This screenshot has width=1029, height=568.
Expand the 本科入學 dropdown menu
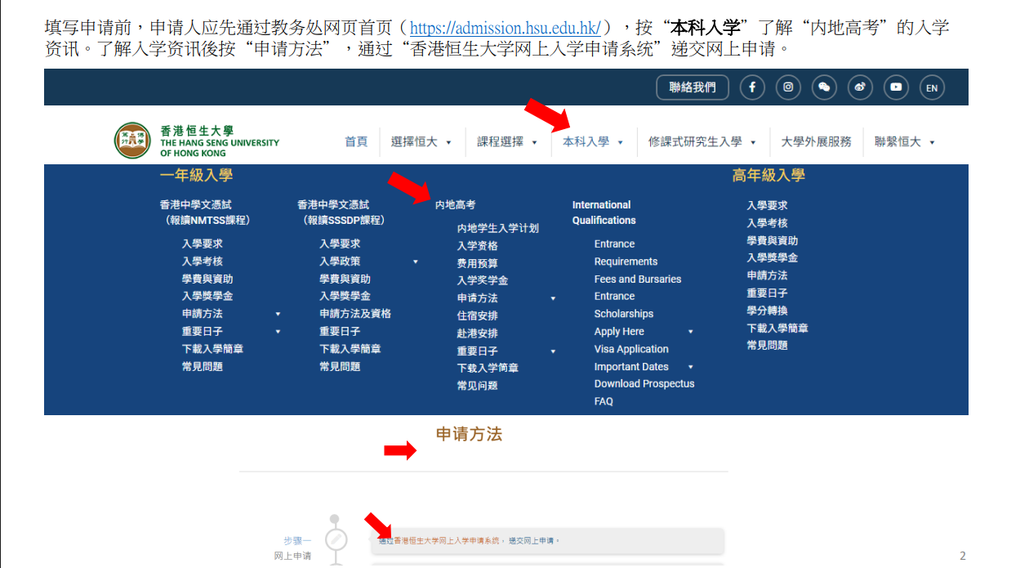click(593, 141)
